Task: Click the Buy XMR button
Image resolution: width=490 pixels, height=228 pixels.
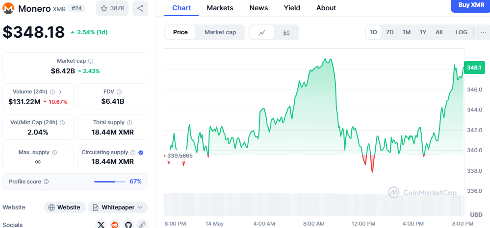Action: point(470,5)
